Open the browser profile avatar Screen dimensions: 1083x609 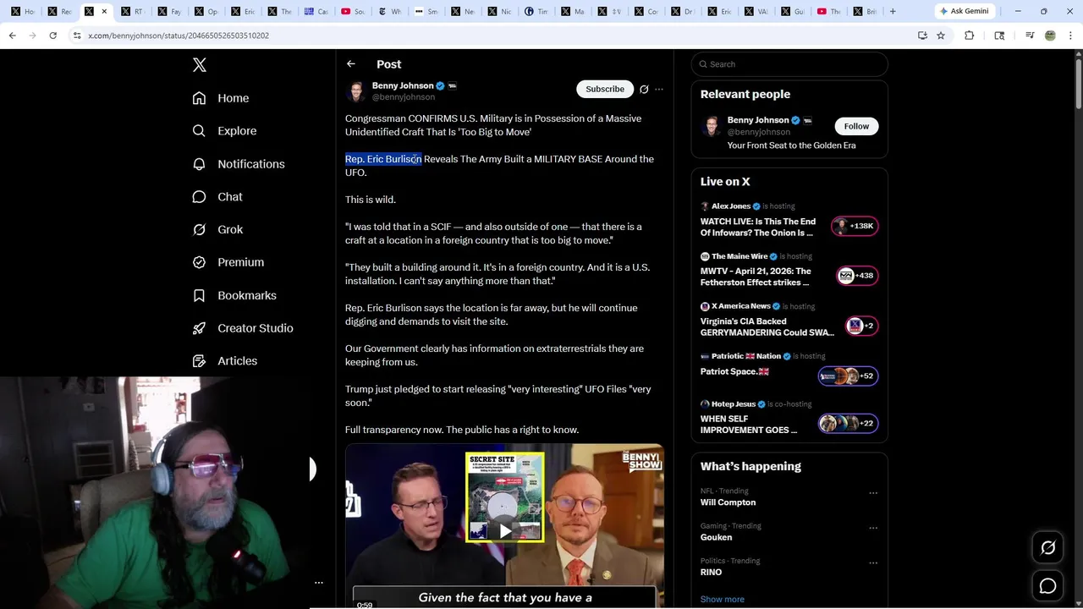coord(1050,36)
